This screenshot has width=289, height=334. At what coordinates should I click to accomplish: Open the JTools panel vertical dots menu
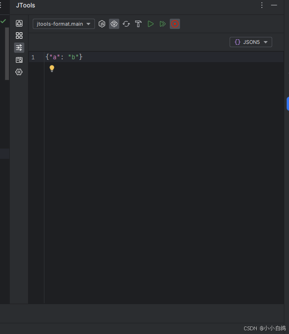click(x=262, y=5)
